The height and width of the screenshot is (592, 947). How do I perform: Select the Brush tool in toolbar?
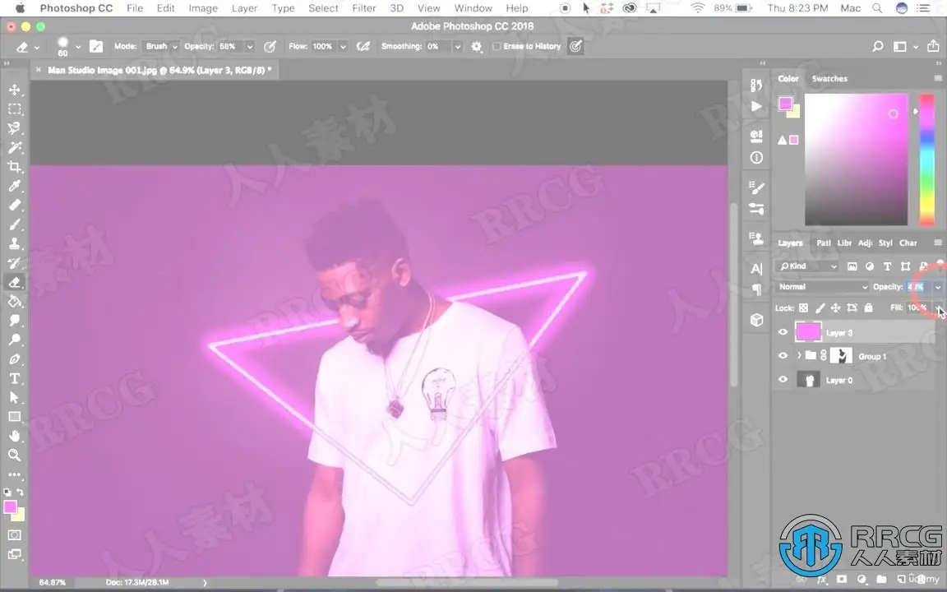point(15,224)
